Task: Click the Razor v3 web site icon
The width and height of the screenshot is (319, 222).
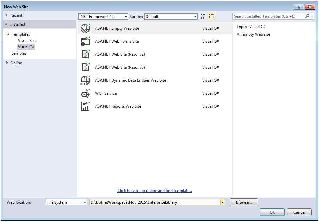Action: (x=85, y=67)
